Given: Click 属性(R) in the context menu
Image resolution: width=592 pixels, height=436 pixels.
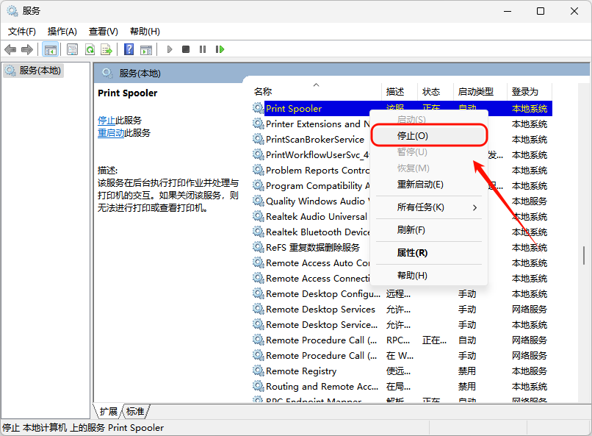Looking at the screenshot, I should click(412, 252).
